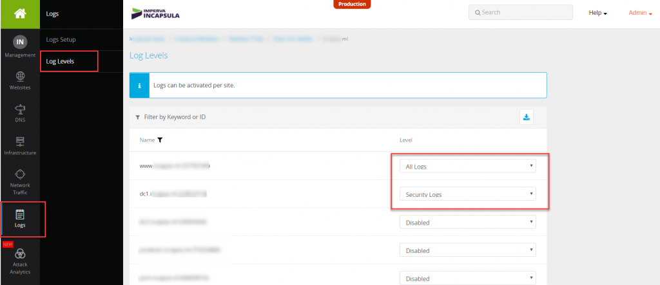Select Logs Setup in submenu
Viewport: 660px width, 285px height.
coord(61,40)
